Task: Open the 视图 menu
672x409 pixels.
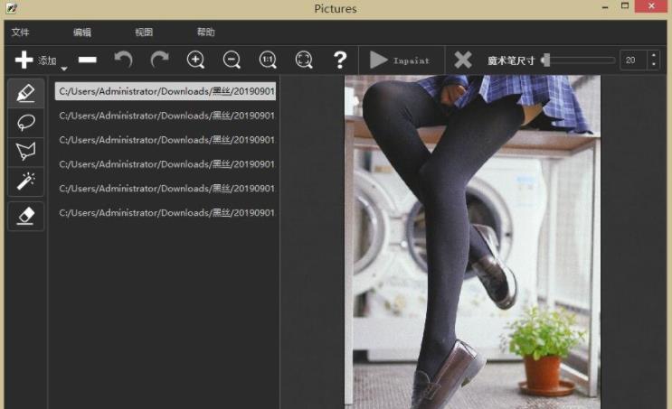Action: 144,33
